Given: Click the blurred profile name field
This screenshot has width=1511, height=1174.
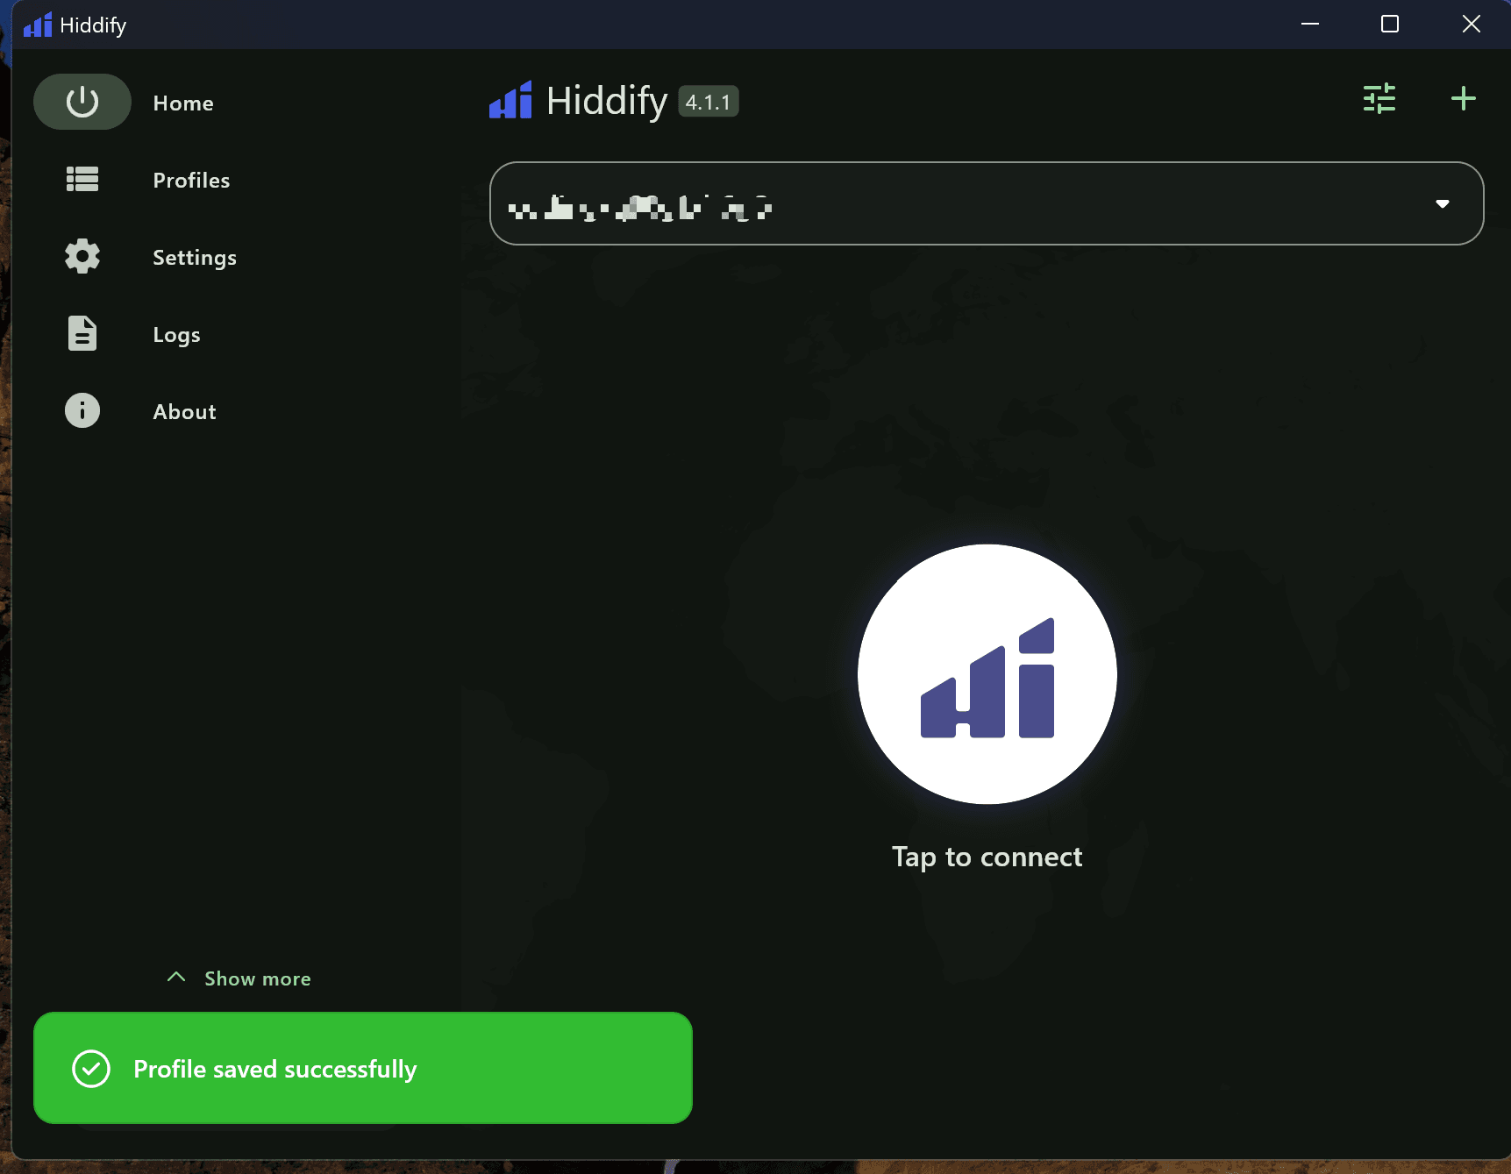Looking at the screenshot, I should (987, 203).
